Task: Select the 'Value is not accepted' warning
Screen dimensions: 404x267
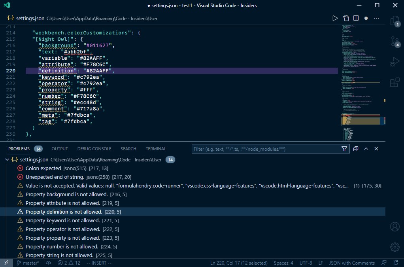Action: (x=193, y=186)
